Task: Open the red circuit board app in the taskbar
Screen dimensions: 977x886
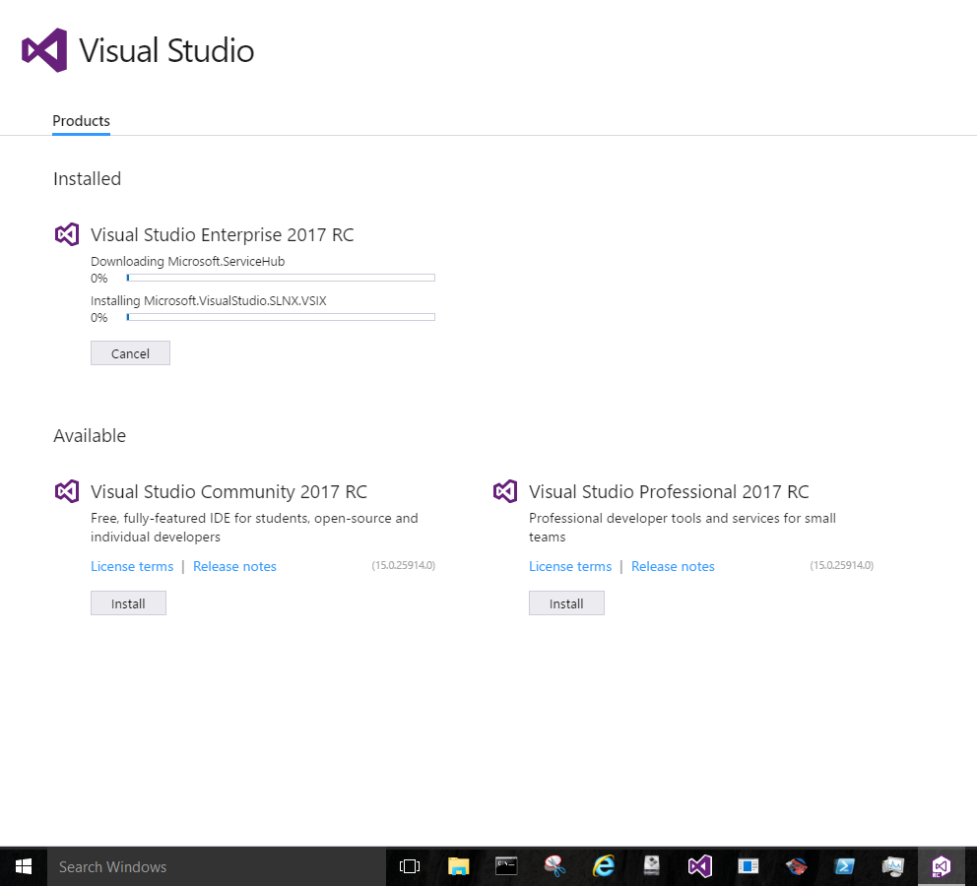Action: pyautogui.click(x=797, y=866)
